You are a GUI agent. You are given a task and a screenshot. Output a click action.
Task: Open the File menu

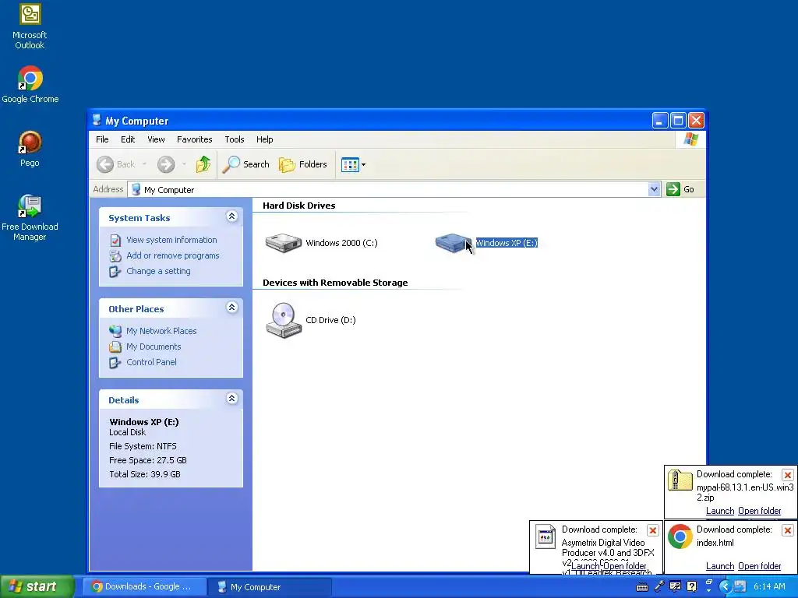pos(102,139)
